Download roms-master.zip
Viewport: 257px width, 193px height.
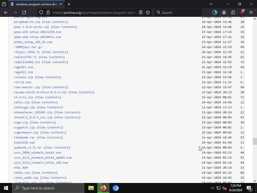coord(27,87)
